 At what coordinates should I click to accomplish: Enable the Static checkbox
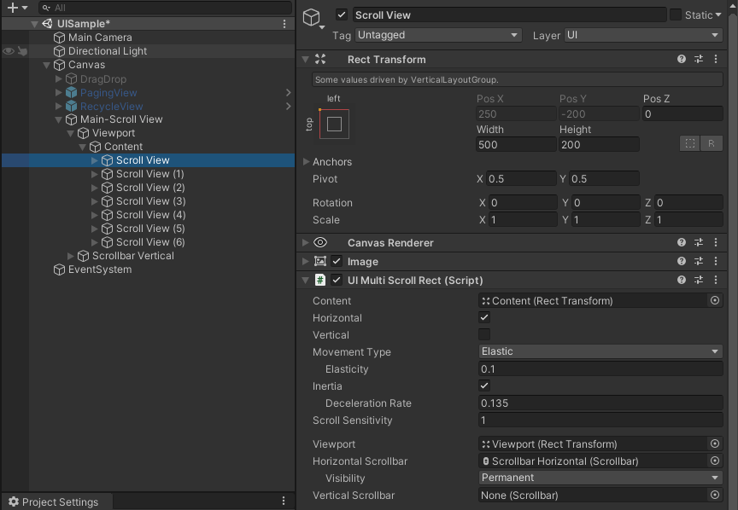(676, 15)
